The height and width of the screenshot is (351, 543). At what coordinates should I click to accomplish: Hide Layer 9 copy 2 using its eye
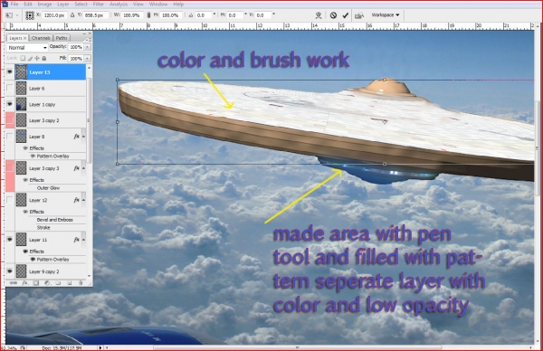(x=10, y=271)
